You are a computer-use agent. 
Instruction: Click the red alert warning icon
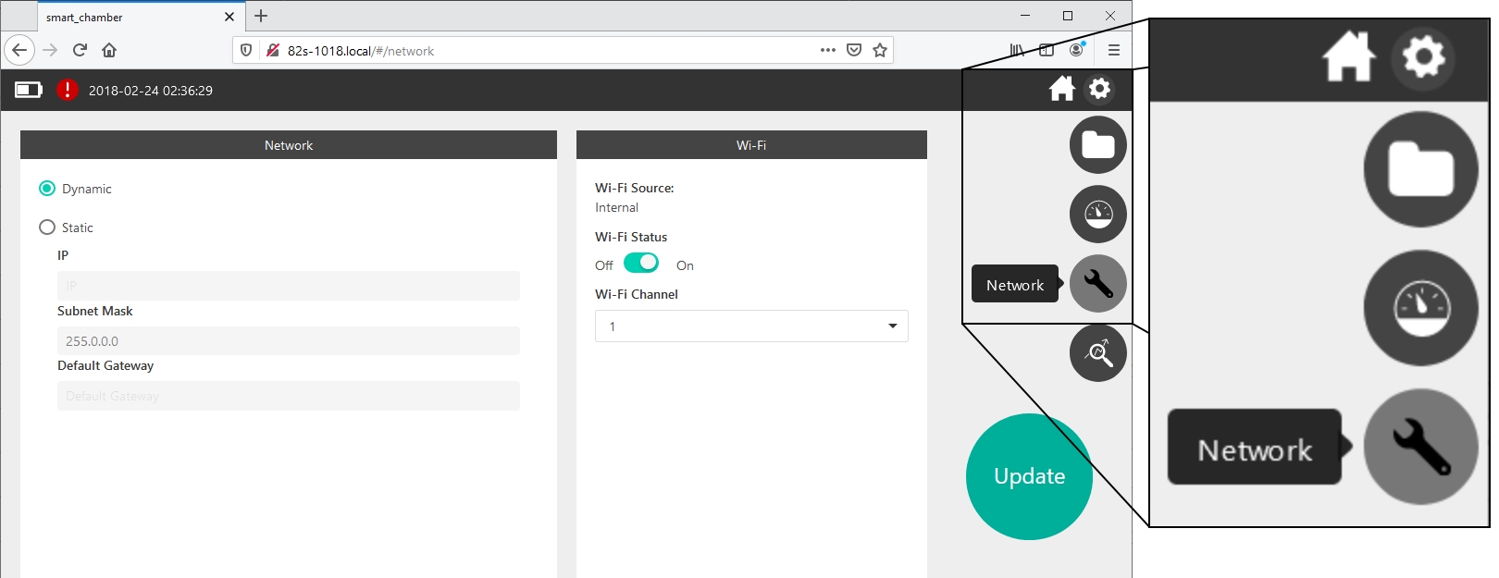pos(67,90)
